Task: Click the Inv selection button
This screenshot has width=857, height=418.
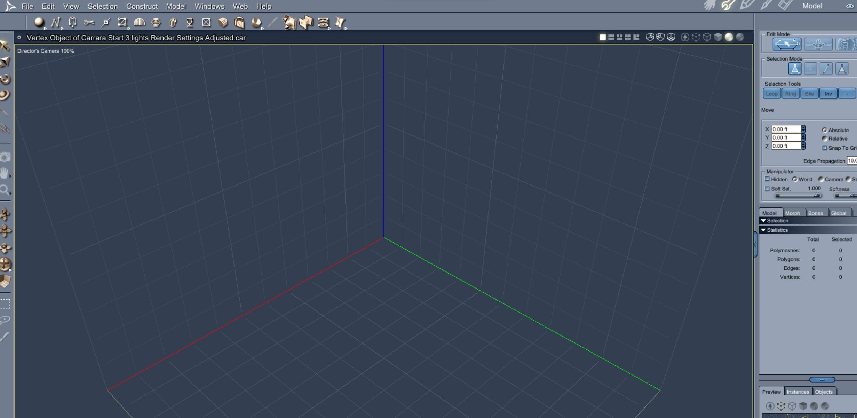Action: pyautogui.click(x=828, y=94)
